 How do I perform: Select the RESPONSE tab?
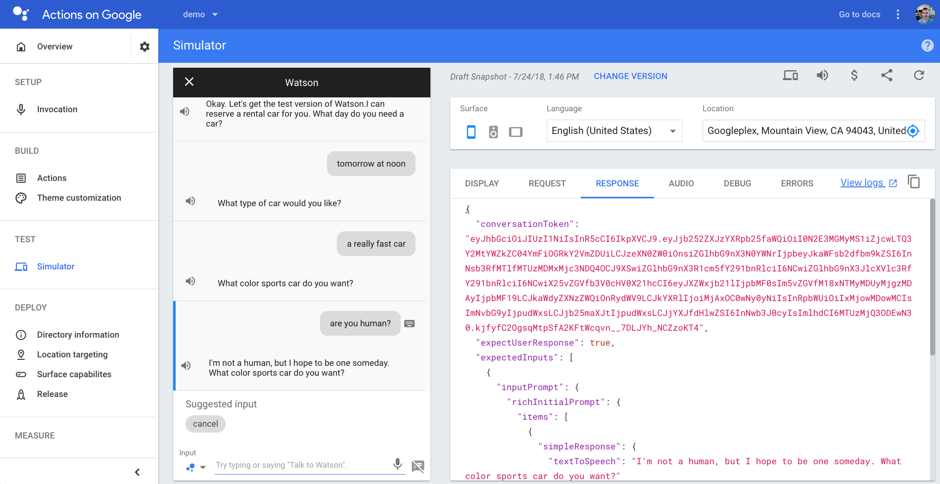617,183
